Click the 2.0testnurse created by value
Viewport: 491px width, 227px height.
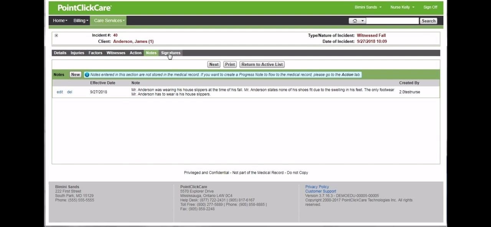point(409,92)
